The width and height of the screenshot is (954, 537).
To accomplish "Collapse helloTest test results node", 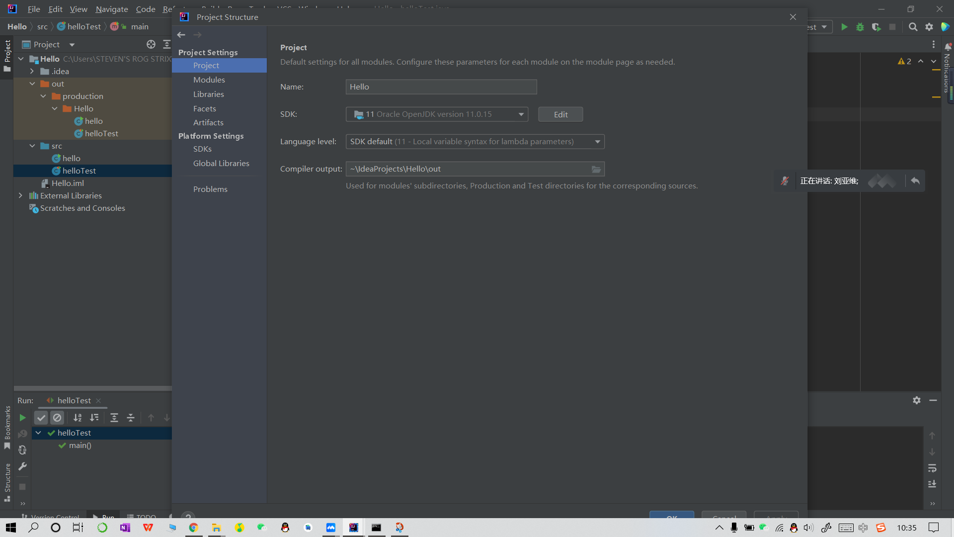I will (38, 433).
